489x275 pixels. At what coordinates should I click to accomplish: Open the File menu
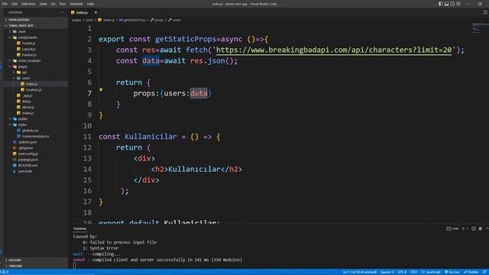click(5, 4)
